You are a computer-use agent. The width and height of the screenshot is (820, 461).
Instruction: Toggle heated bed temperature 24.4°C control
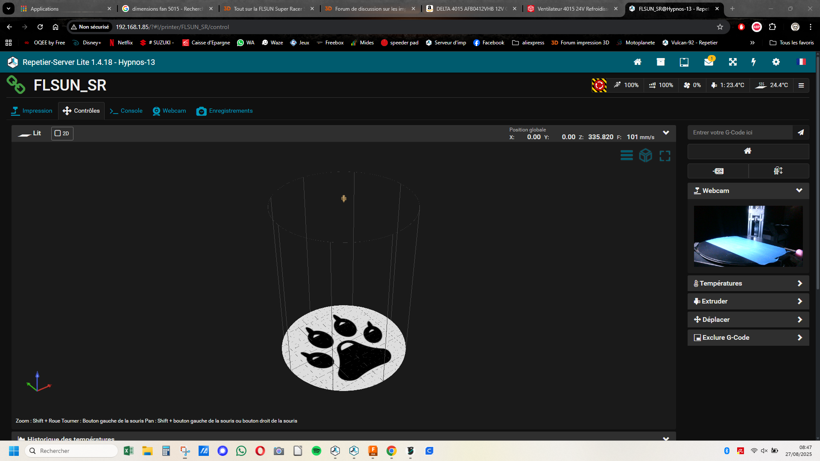coord(771,85)
